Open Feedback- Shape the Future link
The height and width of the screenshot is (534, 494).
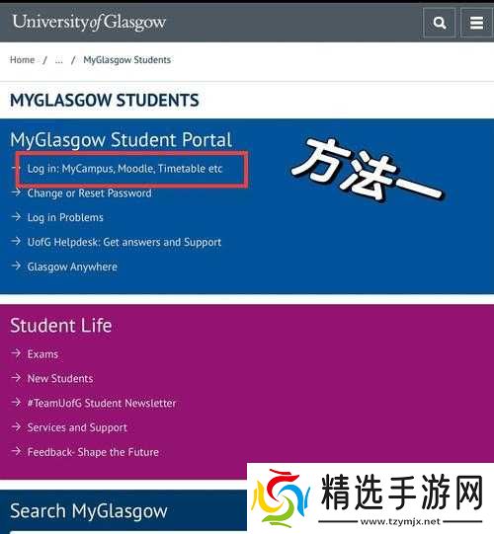click(93, 452)
